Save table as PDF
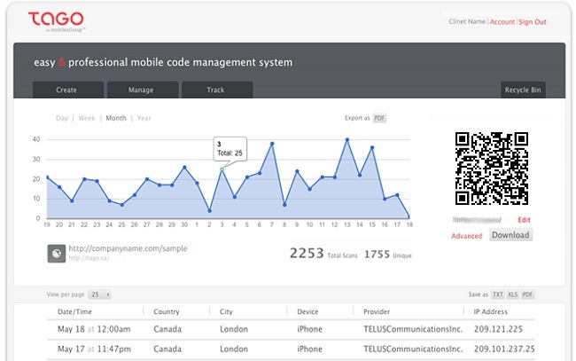The image size is (576, 361). pos(527,294)
